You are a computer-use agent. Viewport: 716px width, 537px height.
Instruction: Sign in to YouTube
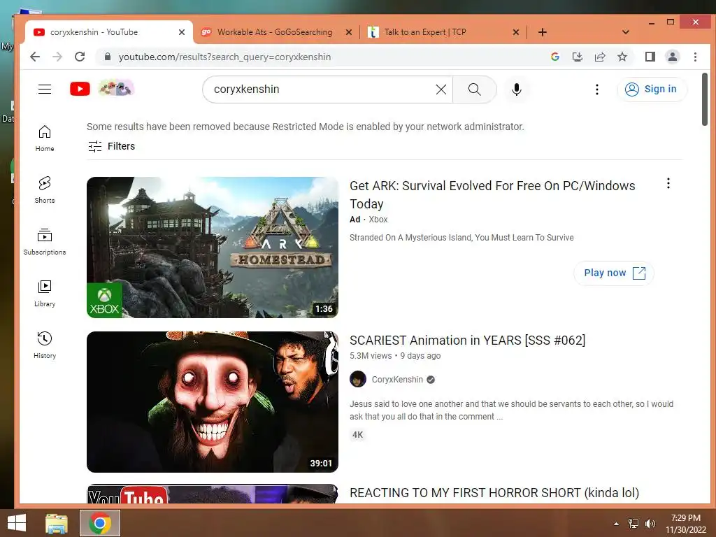[x=651, y=89]
